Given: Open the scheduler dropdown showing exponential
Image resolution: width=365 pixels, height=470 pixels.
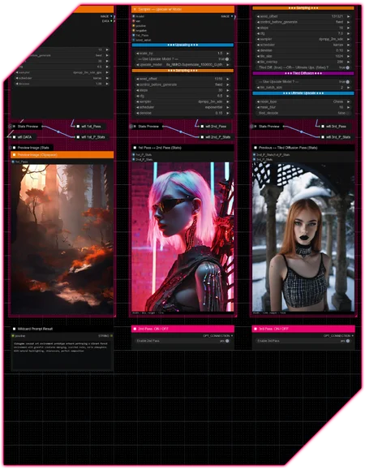Looking at the screenshot, I should pyautogui.click(x=182, y=107).
